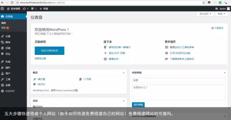Viewport: 231px width, 120px height.
Task: Click the home icon for the site name
Action: pyautogui.click(x=8, y=9)
